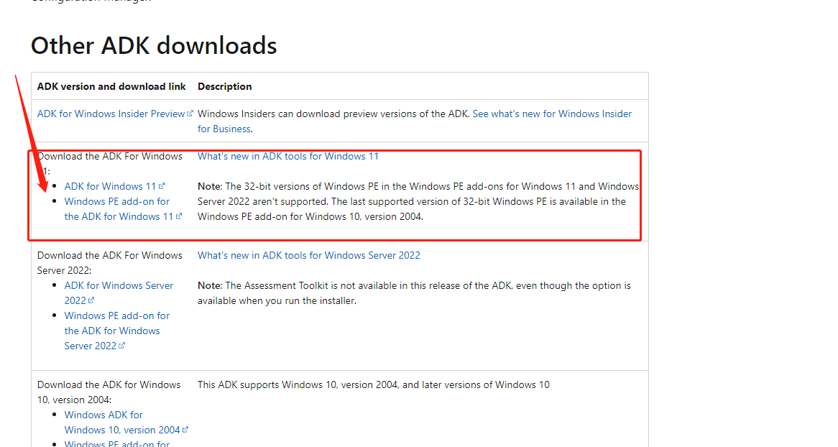This screenshot has width=838, height=447.
Task: Open ADK for Windows Insider Preview link
Action: [111, 114]
